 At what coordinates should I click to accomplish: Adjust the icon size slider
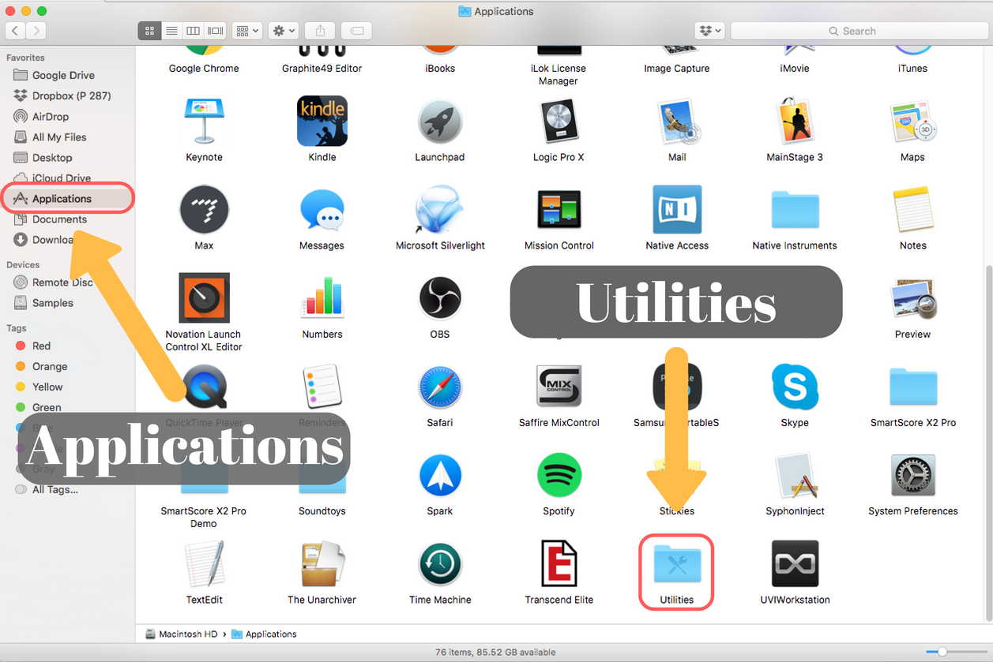pos(941,653)
